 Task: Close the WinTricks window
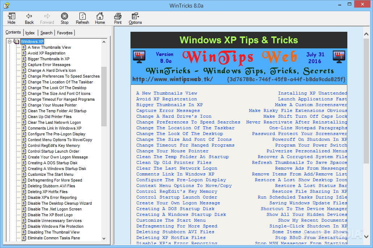click(x=362, y=4)
